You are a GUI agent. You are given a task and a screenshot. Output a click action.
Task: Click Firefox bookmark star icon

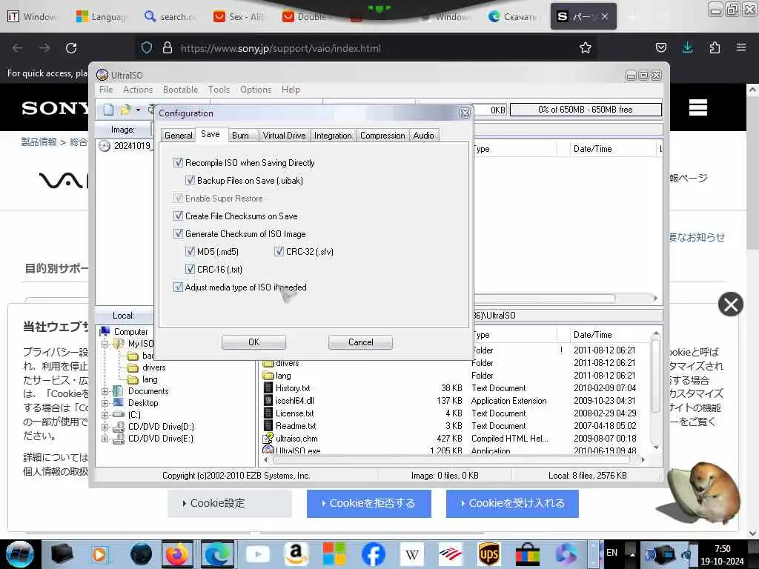click(586, 48)
